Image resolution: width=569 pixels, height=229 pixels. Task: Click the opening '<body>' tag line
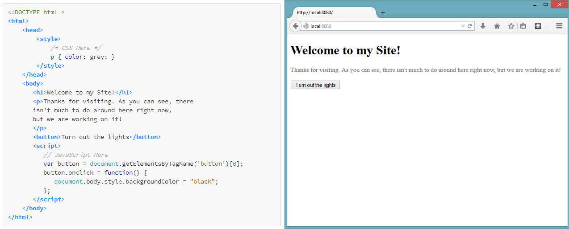pos(33,84)
